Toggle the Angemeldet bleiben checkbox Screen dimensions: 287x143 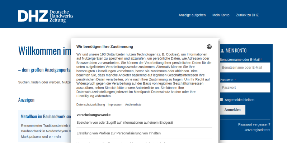tap(221, 100)
